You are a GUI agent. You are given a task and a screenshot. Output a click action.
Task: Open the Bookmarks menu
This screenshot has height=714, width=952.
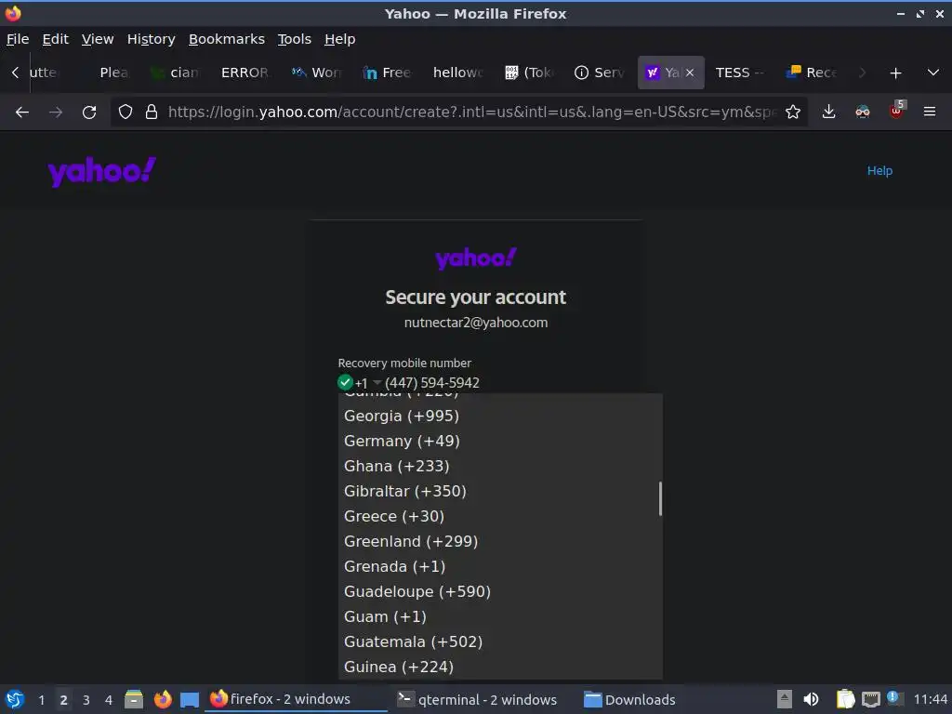coord(227,39)
